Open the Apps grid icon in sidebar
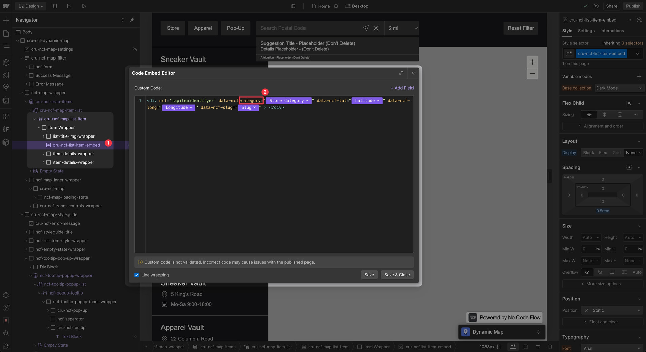 pos(6,117)
